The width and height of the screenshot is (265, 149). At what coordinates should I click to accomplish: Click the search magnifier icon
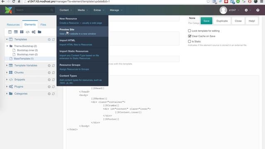52,10
